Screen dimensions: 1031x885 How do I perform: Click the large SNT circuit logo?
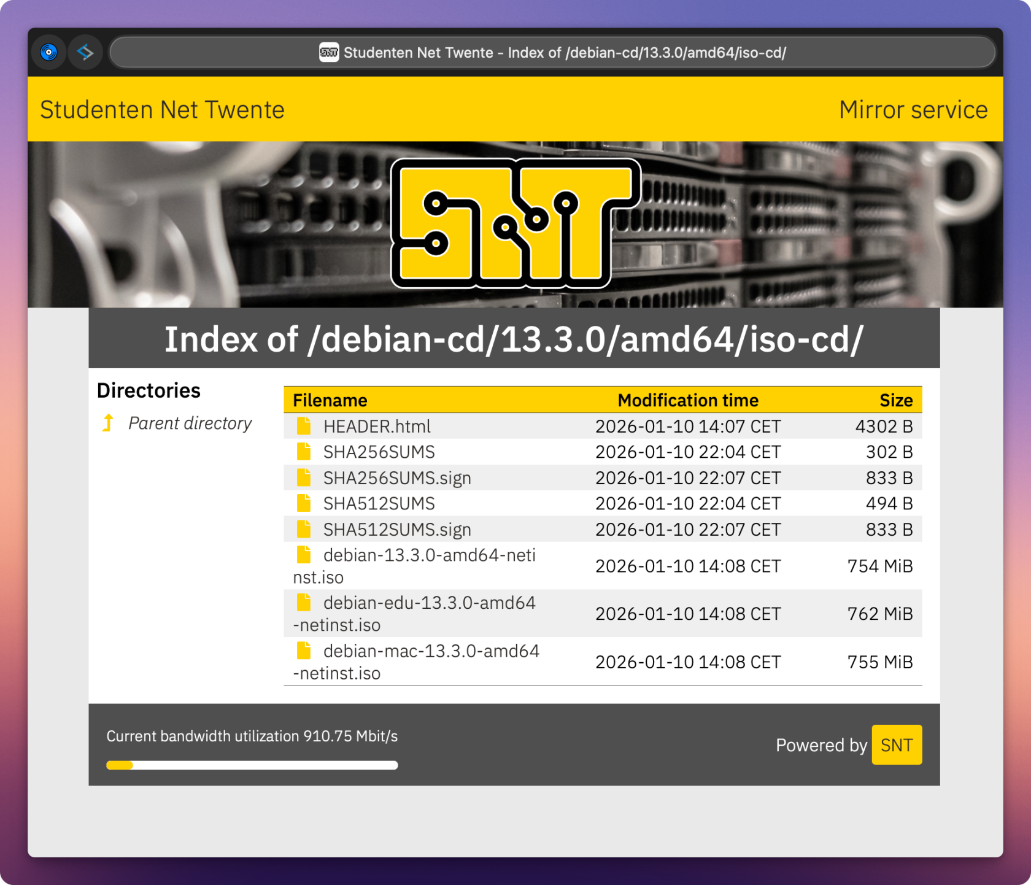pos(515,223)
